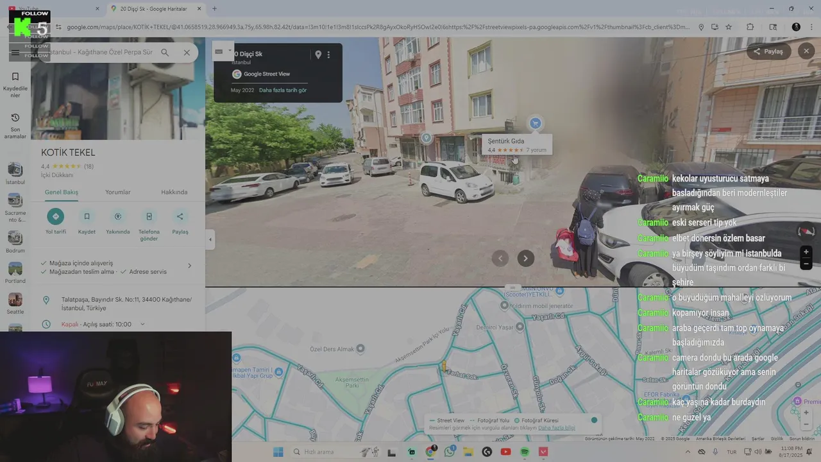Click the Şartlar link in map footer

point(758,439)
